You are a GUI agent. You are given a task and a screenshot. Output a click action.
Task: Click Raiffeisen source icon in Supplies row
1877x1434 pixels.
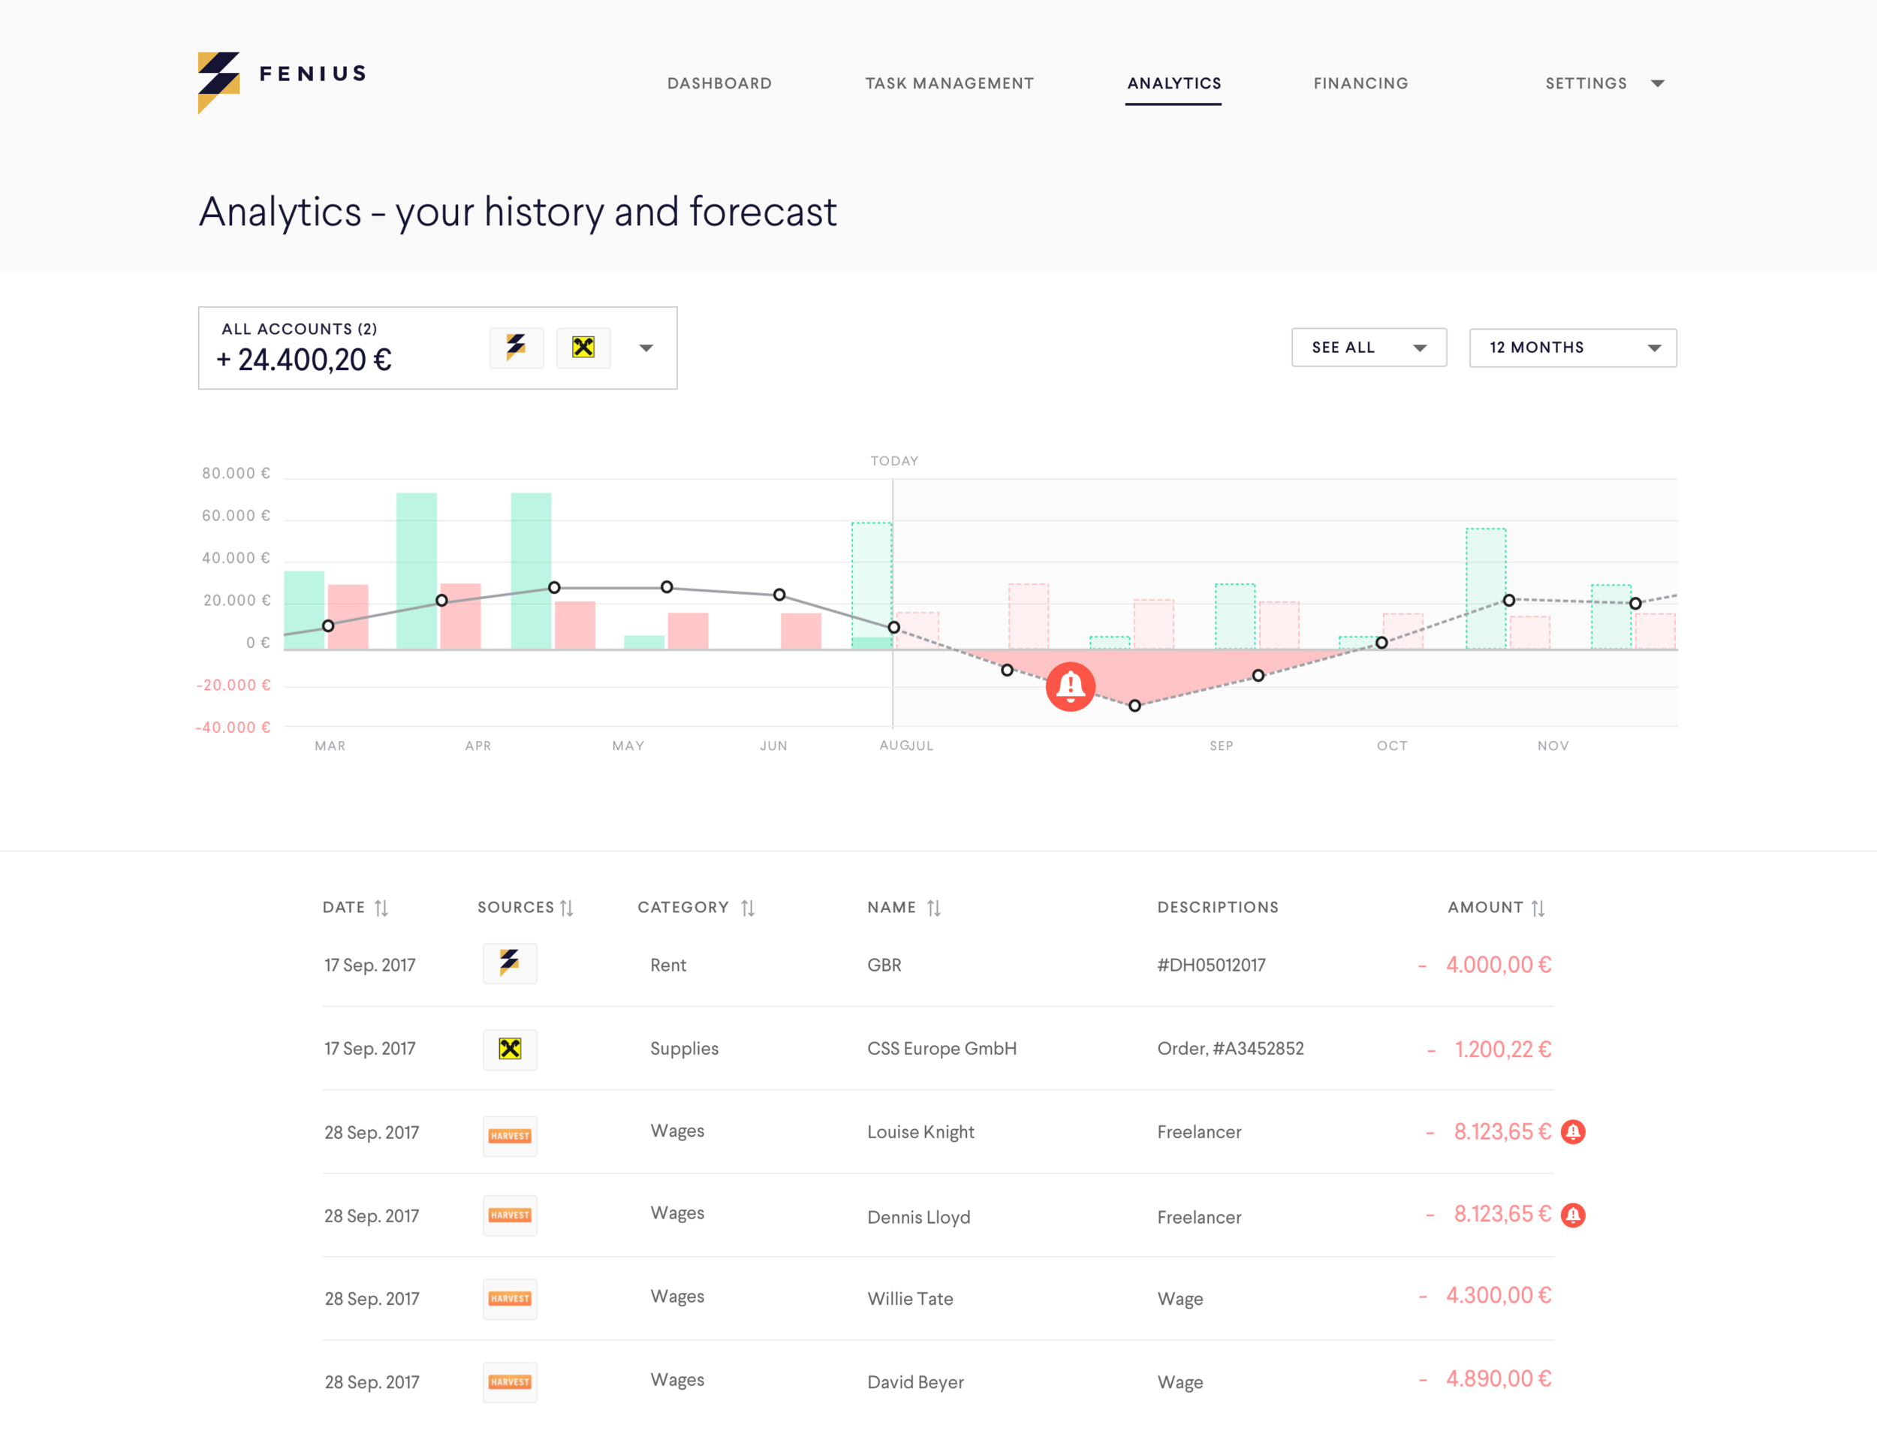click(510, 1049)
